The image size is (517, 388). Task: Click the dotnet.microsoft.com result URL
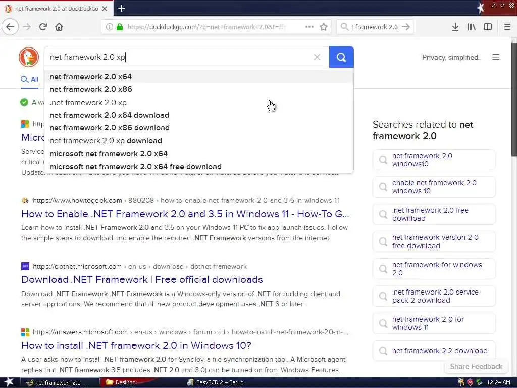(140, 266)
